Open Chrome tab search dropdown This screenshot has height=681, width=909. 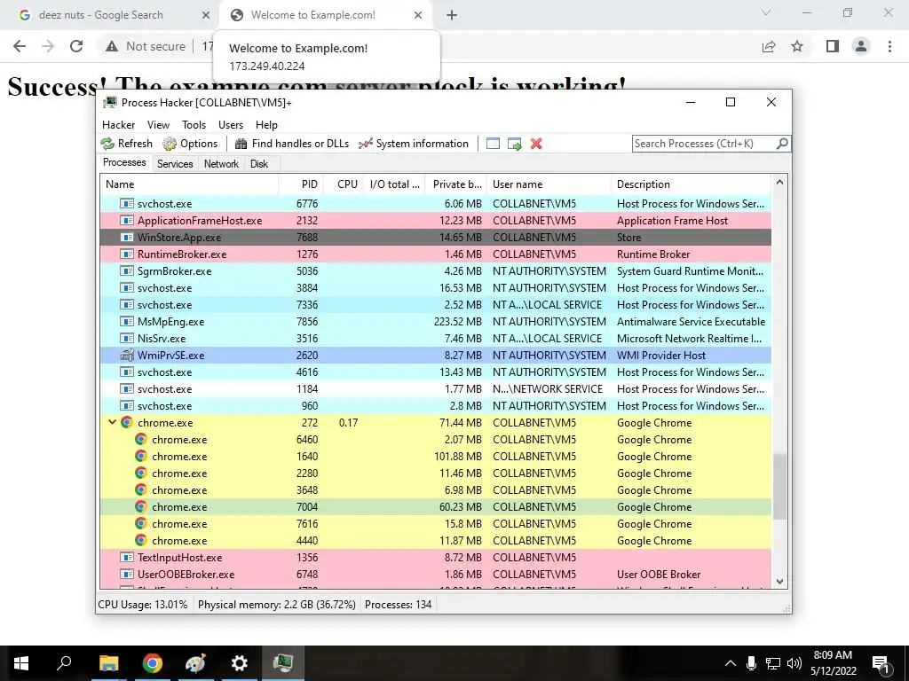(x=766, y=12)
